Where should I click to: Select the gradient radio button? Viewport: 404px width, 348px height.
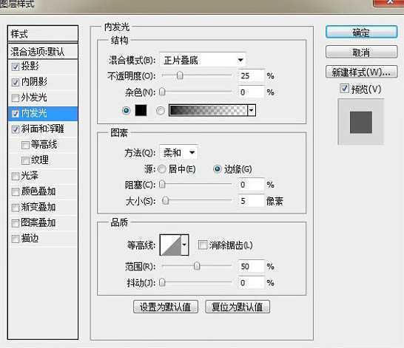click(161, 111)
